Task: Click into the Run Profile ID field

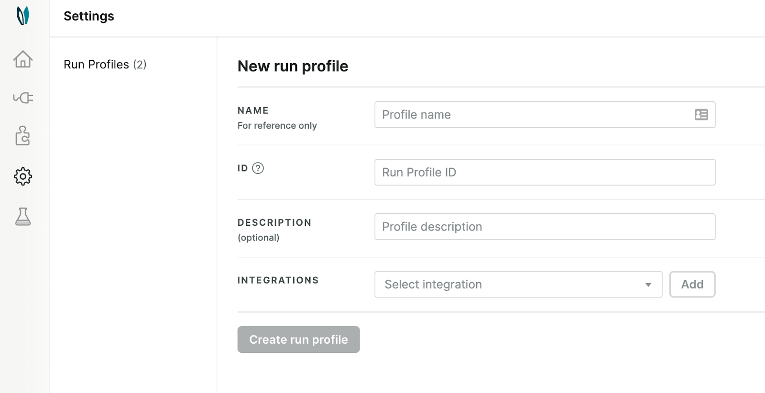Action: click(545, 173)
